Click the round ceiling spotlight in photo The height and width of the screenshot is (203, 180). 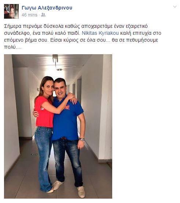pyautogui.click(x=59, y=70)
